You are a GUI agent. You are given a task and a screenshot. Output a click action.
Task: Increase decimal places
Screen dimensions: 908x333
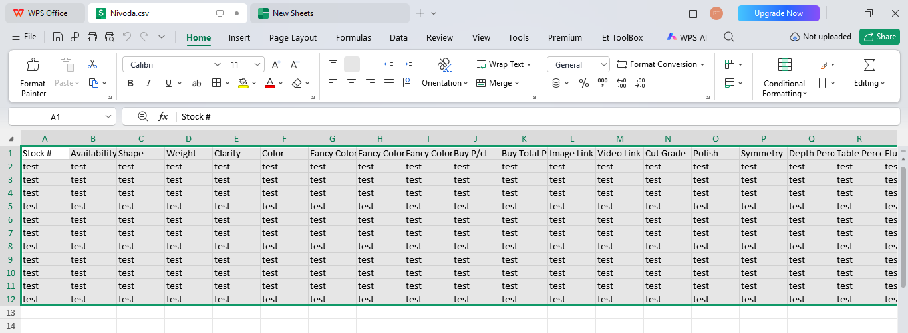coord(621,83)
